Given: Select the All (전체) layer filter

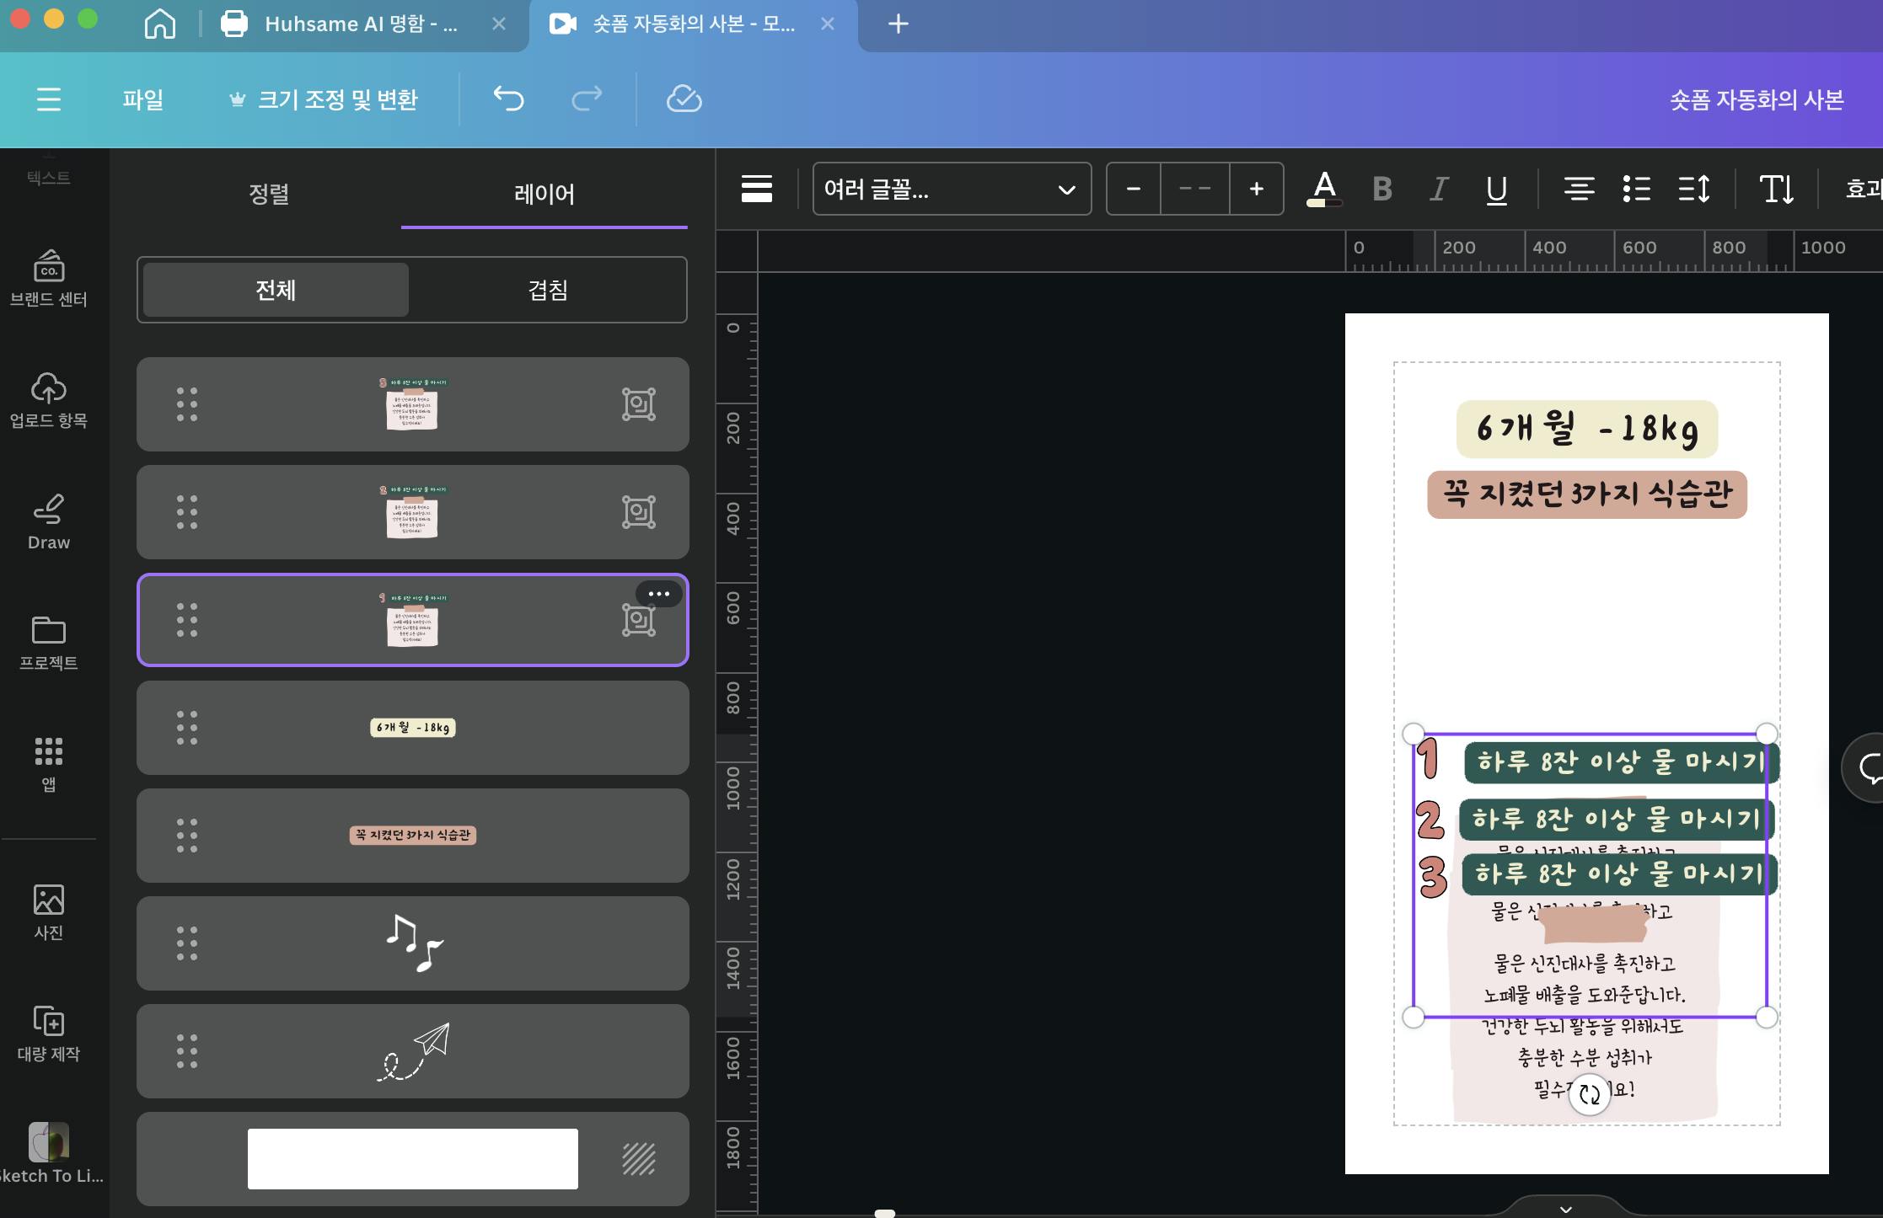Looking at the screenshot, I should tap(276, 290).
